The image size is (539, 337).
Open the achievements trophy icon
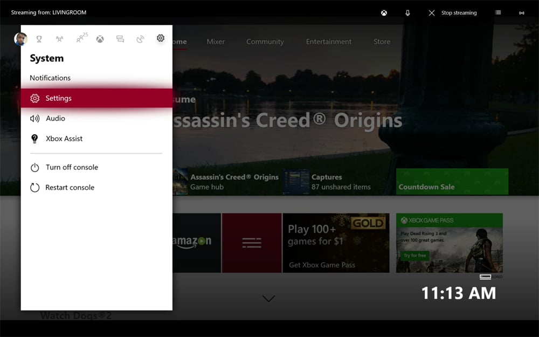click(x=39, y=39)
